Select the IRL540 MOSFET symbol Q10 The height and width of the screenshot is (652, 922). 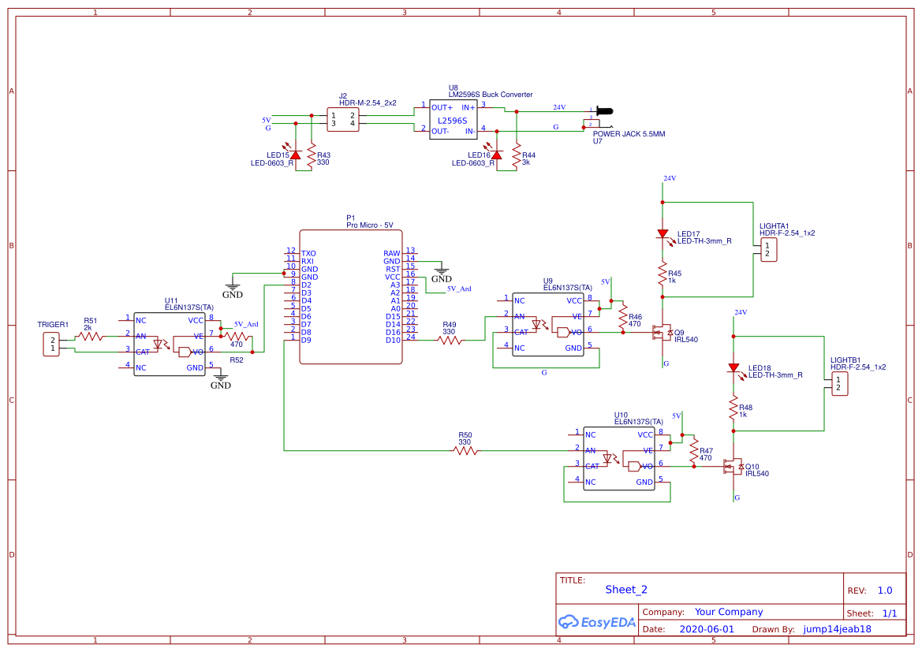[733, 468]
